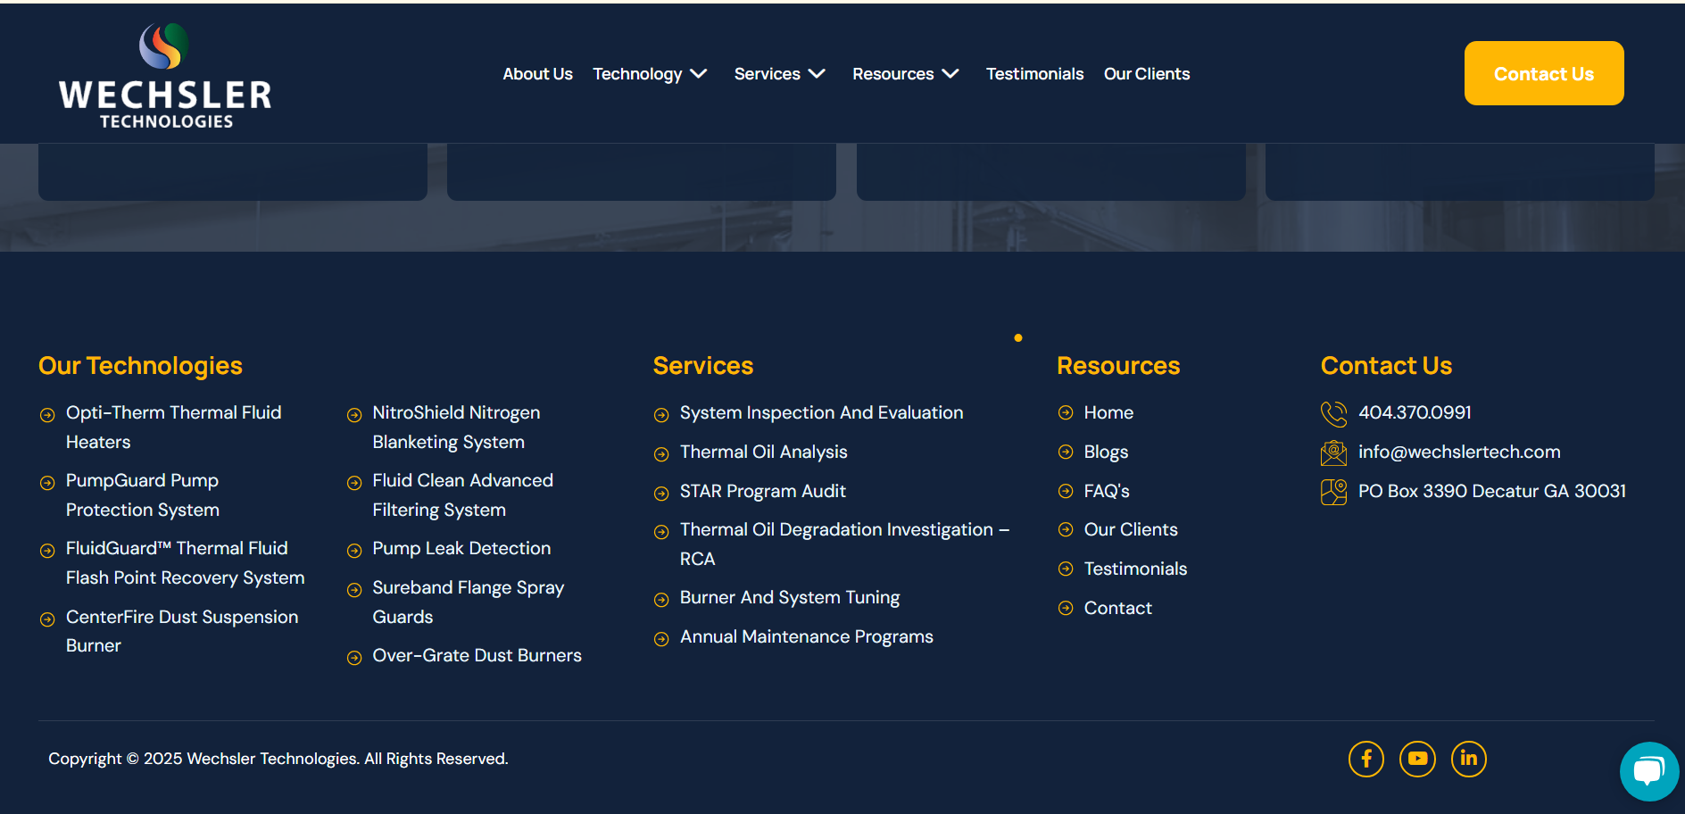Click arrow bullet beside Testimonials in Resources
This screenshot has width=1685, height=814.
point(1065,569)
